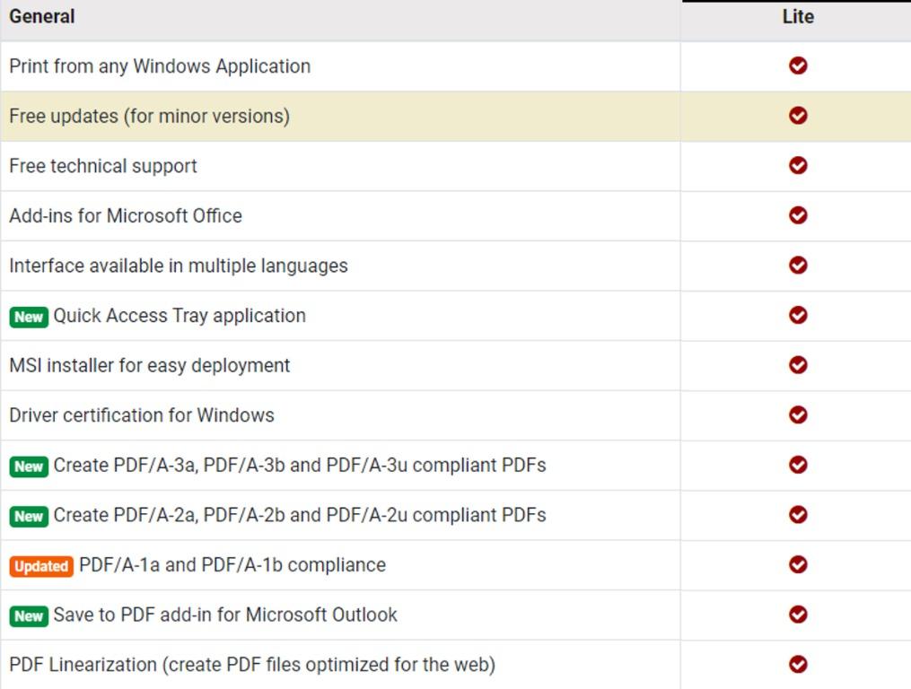
Task: Select the New badge for Save to PDF add-in
Action: 29,616
